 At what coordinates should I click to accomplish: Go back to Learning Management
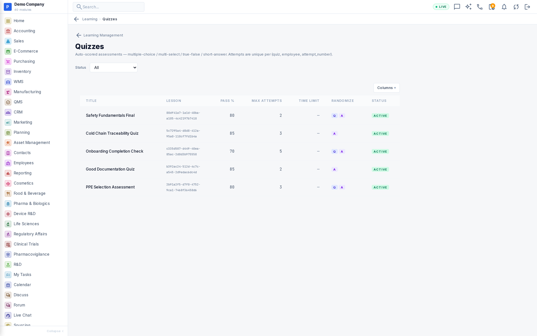pyautogui.click(x=99, y=35)
